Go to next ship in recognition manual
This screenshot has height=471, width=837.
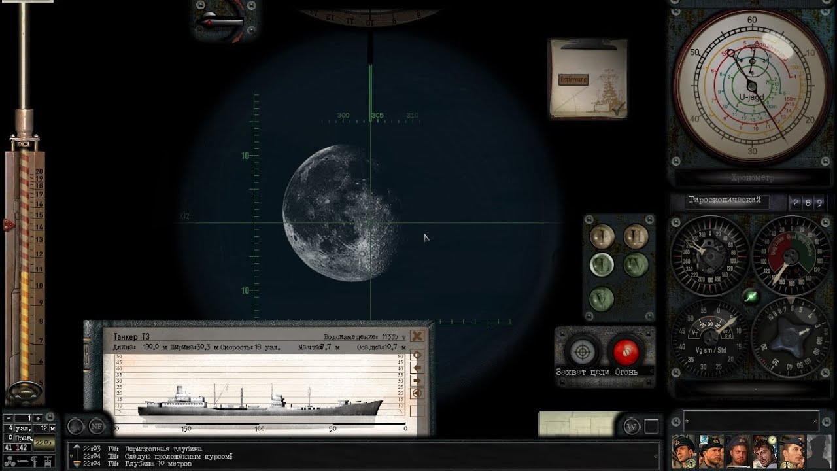click(417, 381)
